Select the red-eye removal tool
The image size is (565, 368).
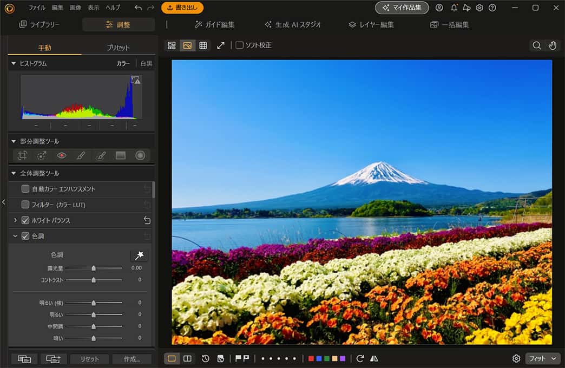62,155
